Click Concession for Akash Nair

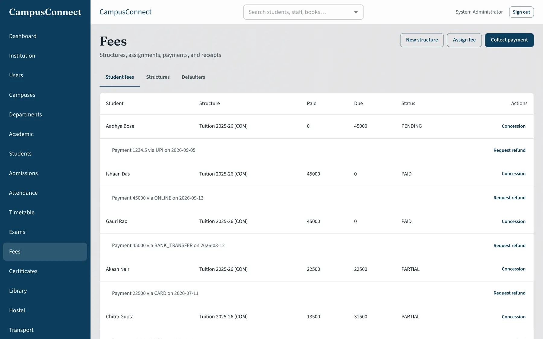[x=513, y=269]
